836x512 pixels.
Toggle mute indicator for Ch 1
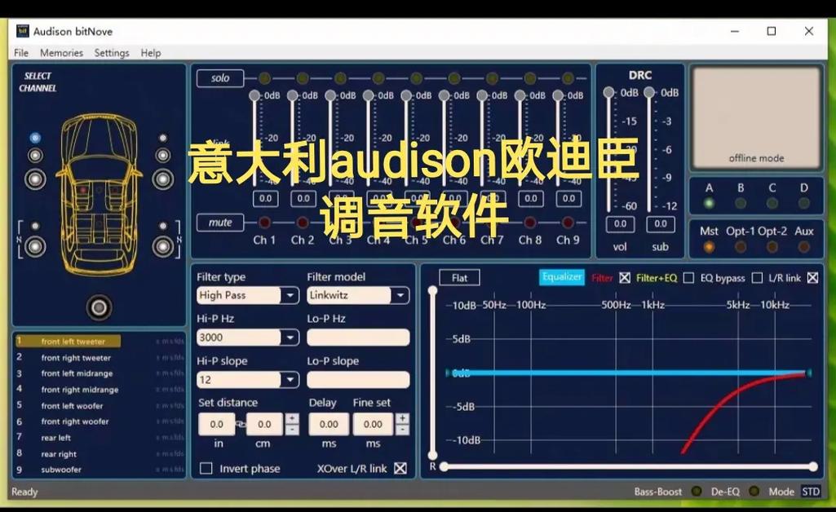[x=264, y=223]
